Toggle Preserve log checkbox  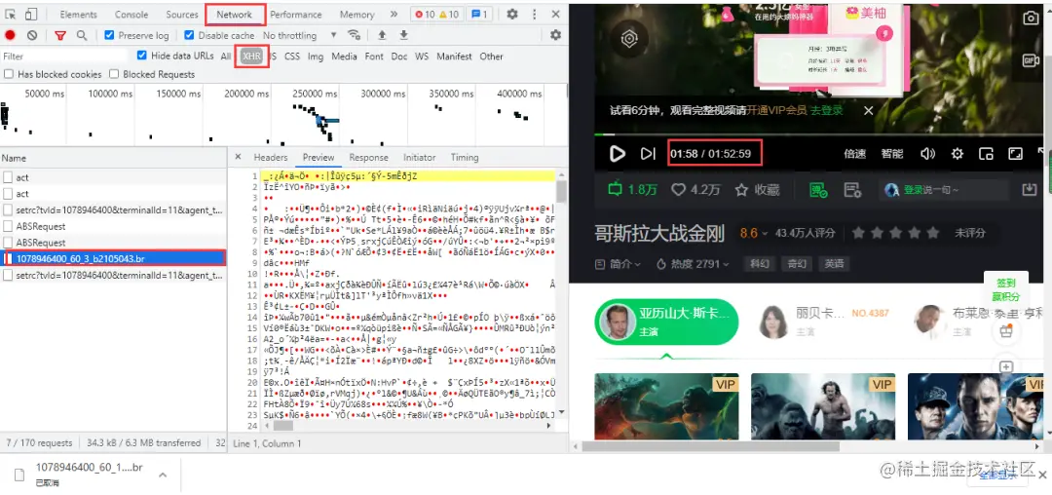click(110, 35)
